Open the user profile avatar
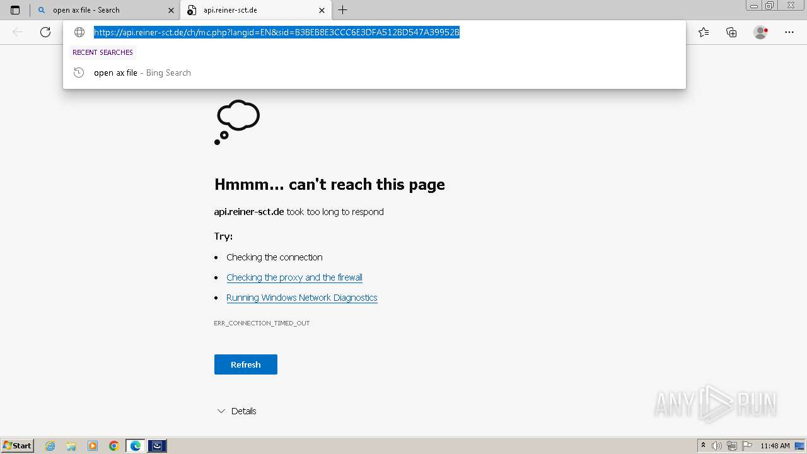Image resolution: width=807 pixels, height=454 pixels. [x=760, y=32]
